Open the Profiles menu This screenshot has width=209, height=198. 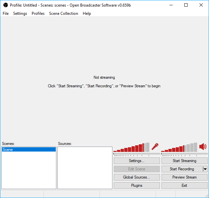pos(38,14)
